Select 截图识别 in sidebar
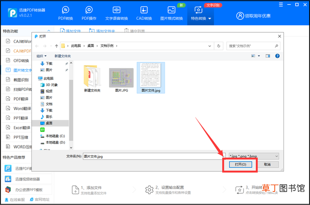The width and height of the screenshot is (310, 205). coord(17,80)
